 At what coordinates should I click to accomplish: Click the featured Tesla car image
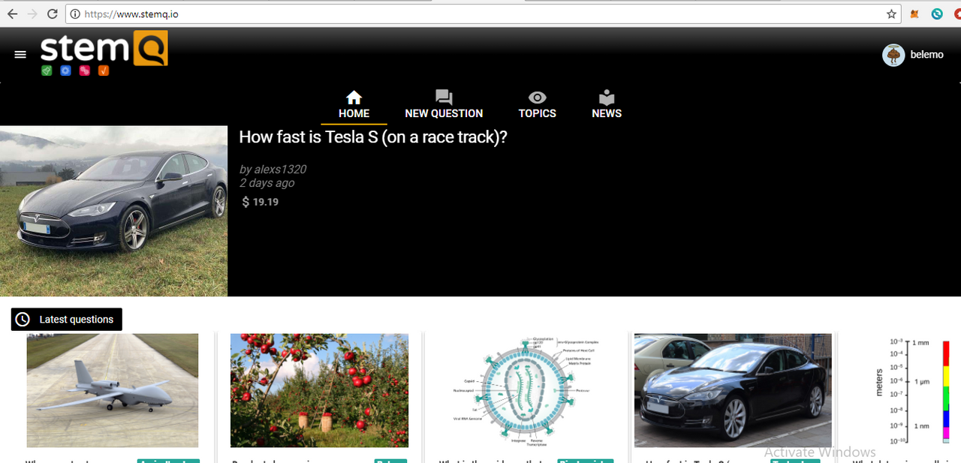[113, 211]
